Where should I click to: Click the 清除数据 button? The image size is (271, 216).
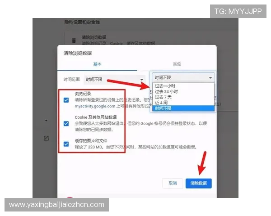click(x=199, y=183)
